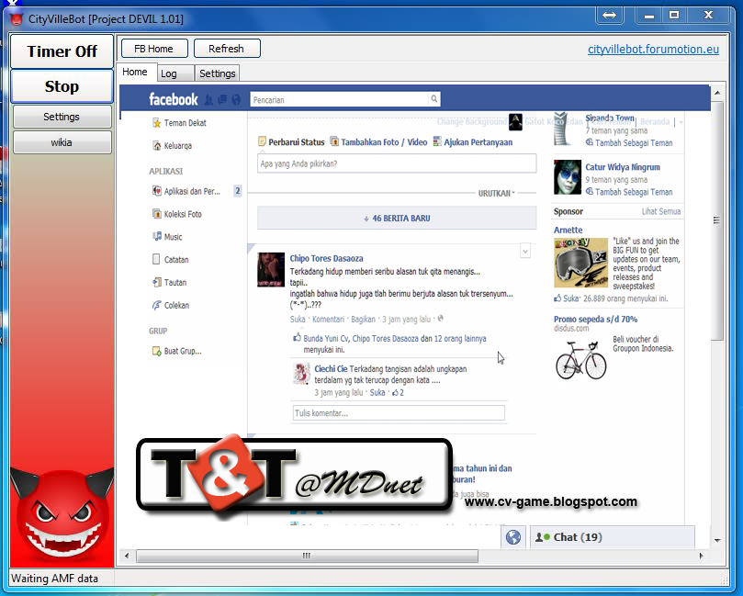This screenshot has width=743, height=596.
Task: Click Suka under Ciechi Cie's comment
Action: (377, 392)
